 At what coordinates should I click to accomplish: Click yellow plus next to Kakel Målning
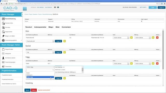153,64
